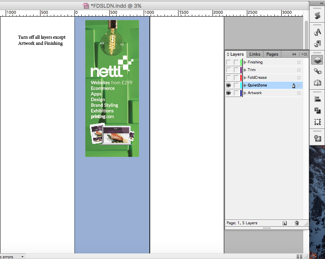This screenshot has height=259, width=325.
Task: Expand the Finishing layer disclosure triangle
Action: pos(245,62)
